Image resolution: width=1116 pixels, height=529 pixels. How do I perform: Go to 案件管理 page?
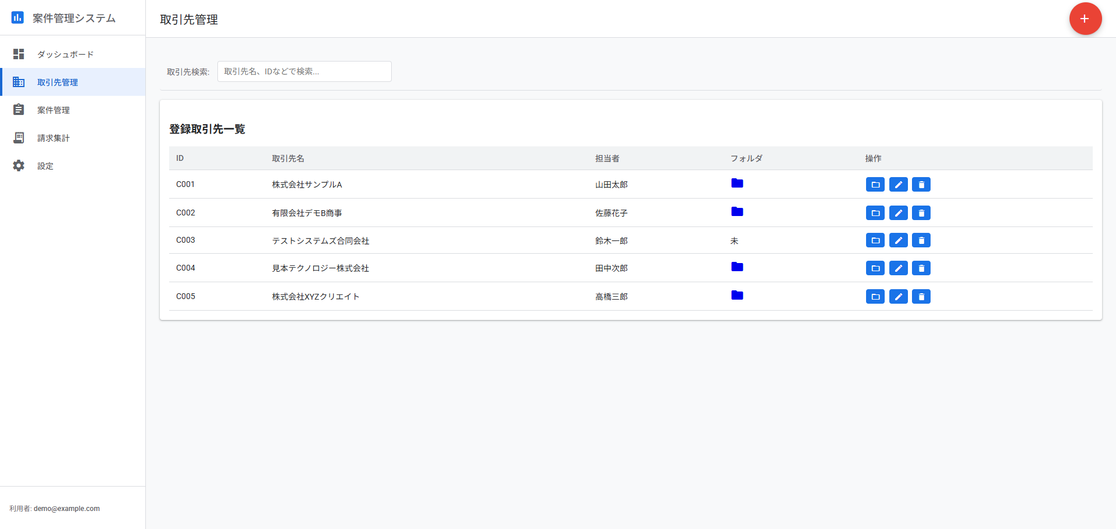pyautogui.click(x=53, y=110)
